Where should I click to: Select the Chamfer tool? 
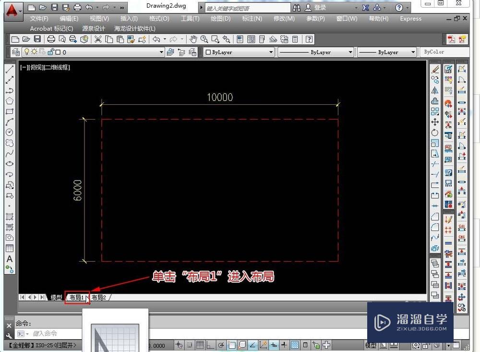coord(435,217)
